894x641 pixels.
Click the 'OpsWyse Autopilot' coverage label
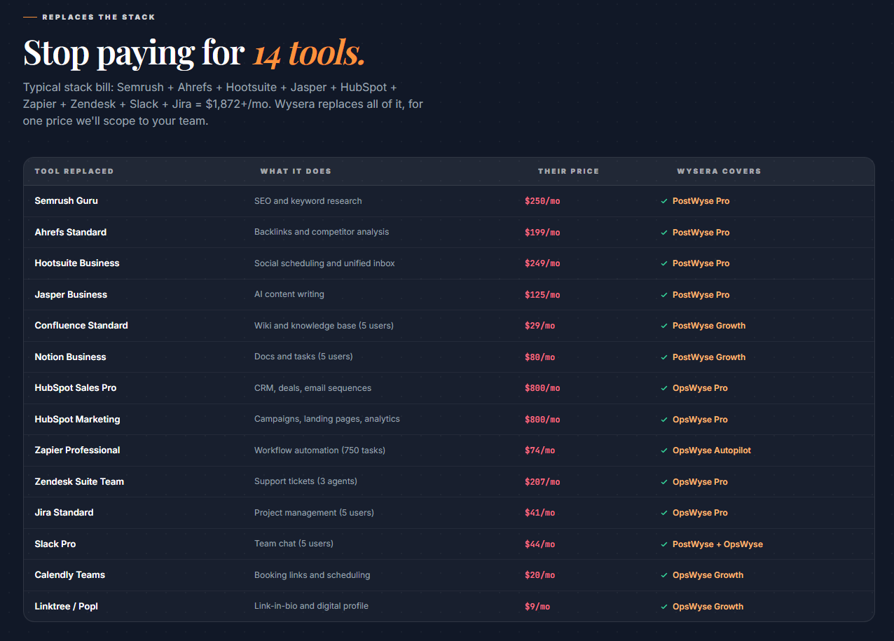712,450
